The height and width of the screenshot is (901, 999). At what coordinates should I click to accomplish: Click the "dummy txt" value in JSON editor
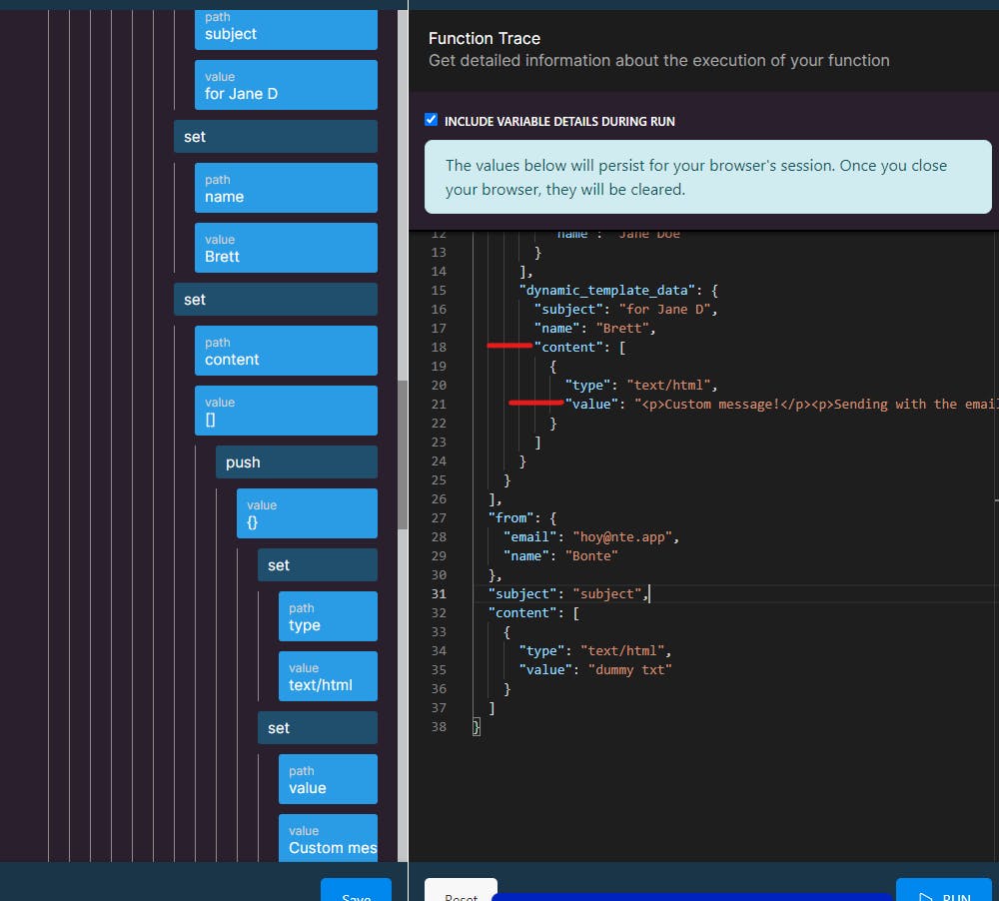pyautogui.click(x=629, y=669)
